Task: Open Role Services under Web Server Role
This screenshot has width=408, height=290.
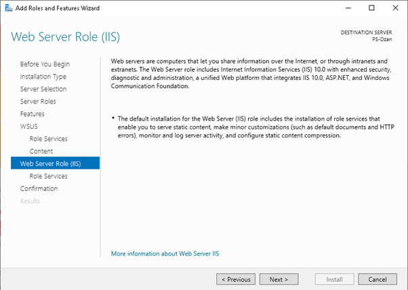Action: (48, 176)
